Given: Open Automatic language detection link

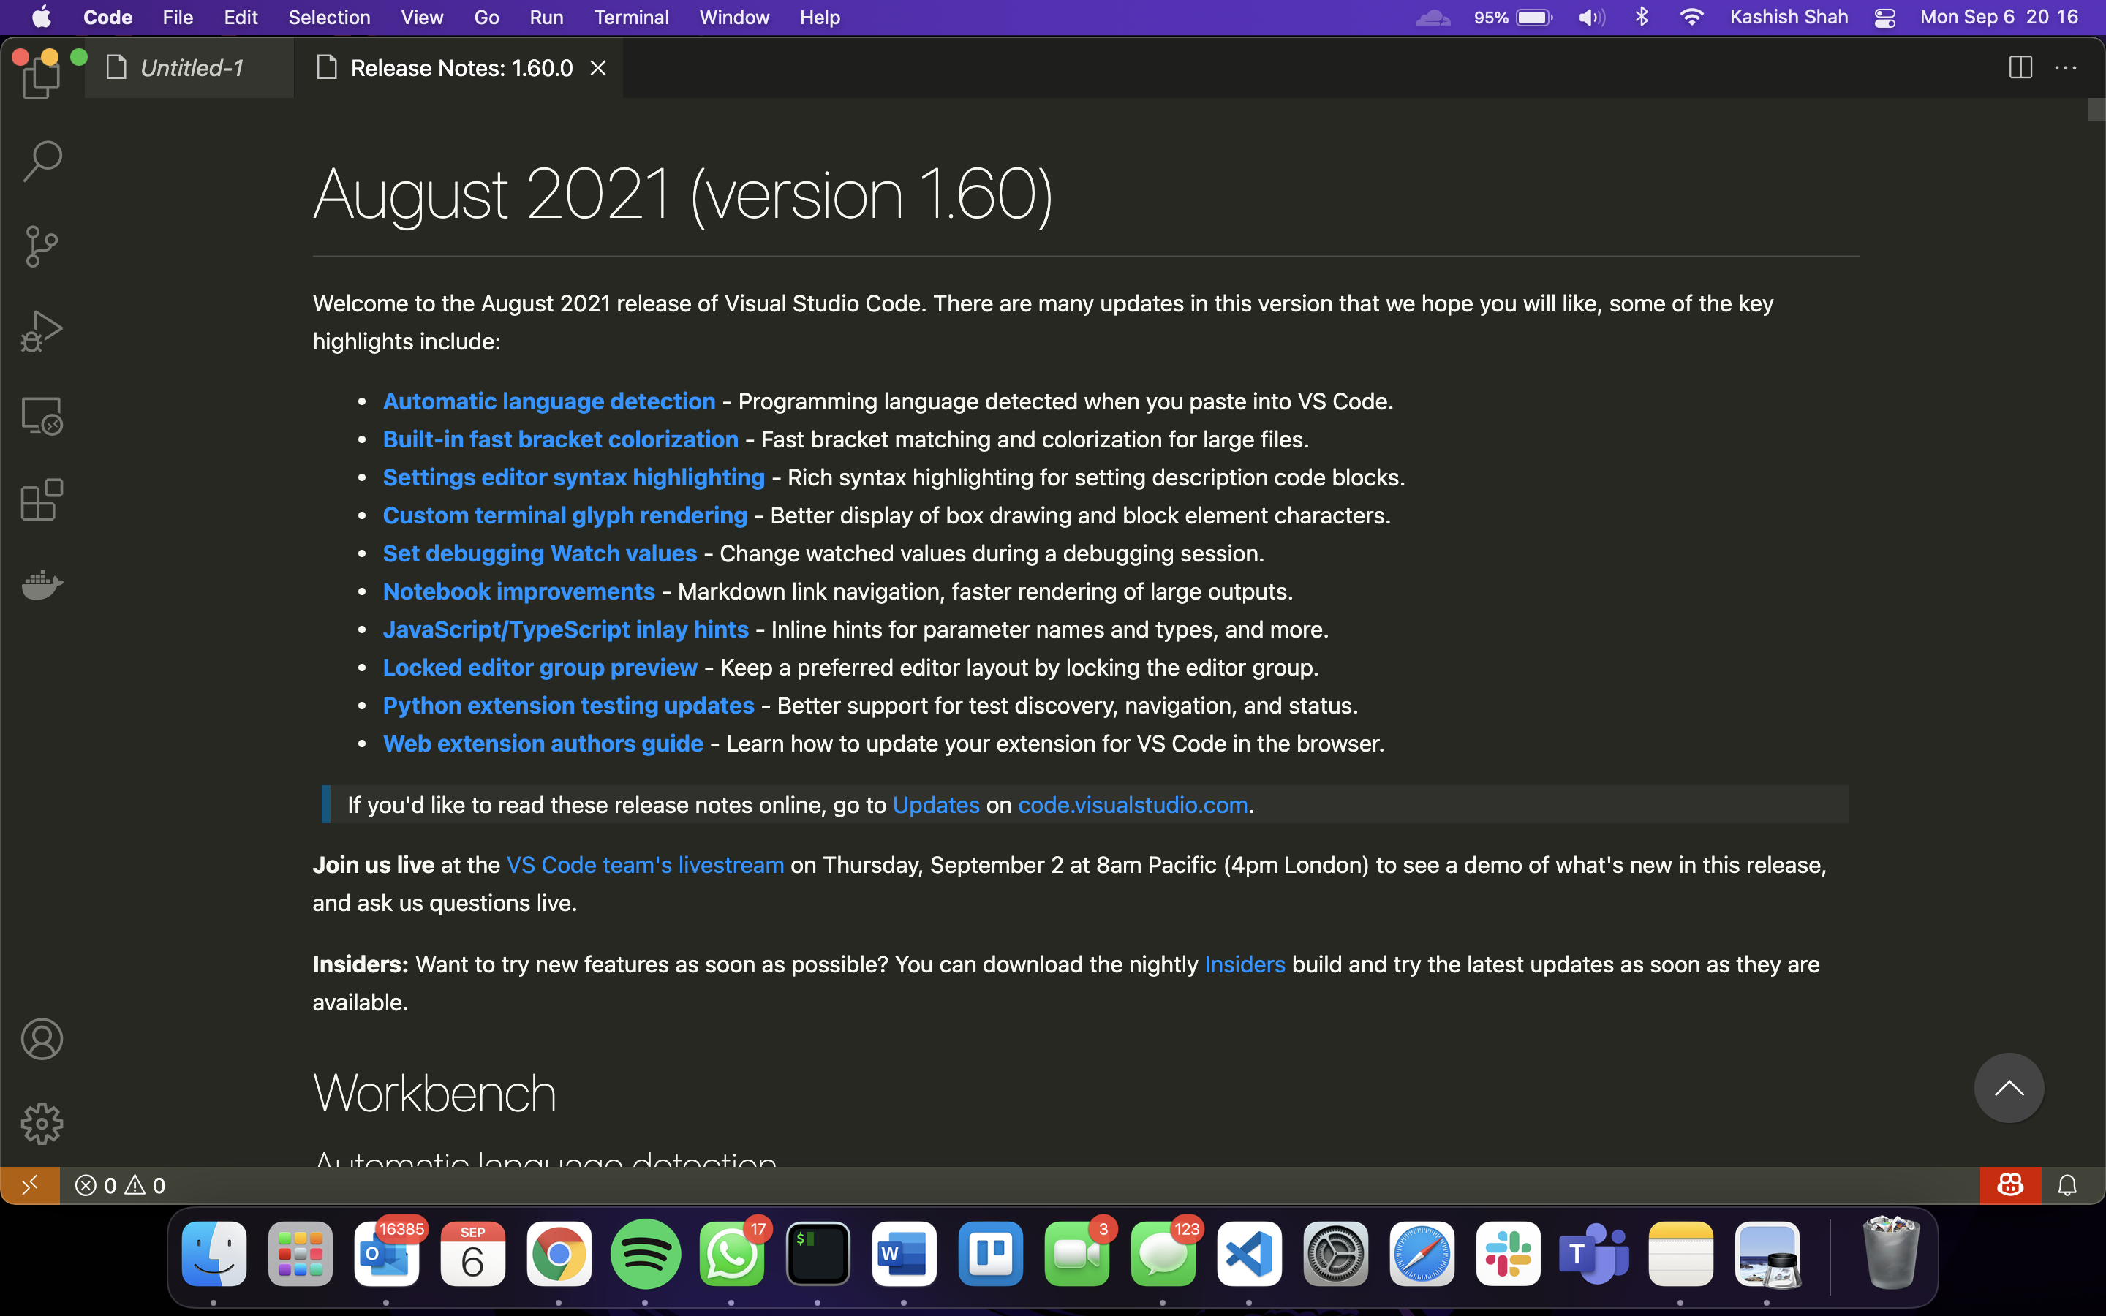Looking at the screenshot, I should [x=549, y=401].
